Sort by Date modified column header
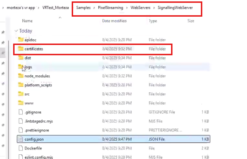Viewport: 247px width, 159px height. coord(114,21)
